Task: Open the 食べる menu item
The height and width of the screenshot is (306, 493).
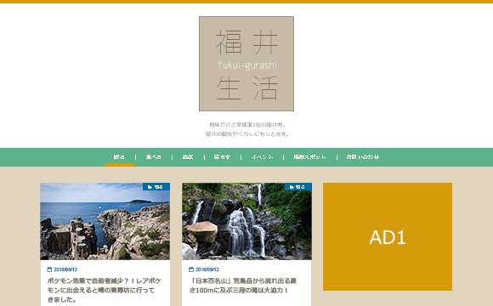Action: pos(154,157)
